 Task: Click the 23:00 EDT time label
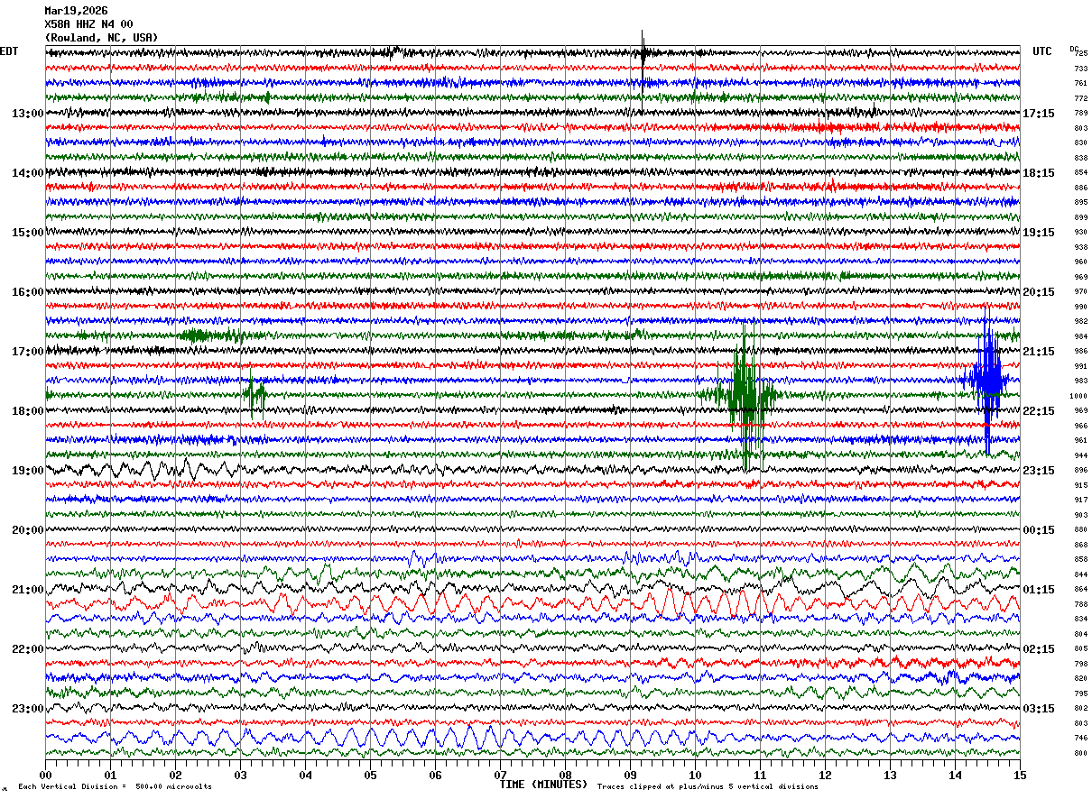(28, 709)
